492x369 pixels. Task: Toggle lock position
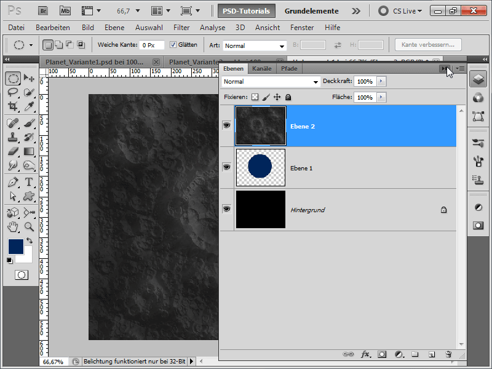pyautogui.click(x=277, y=97)
